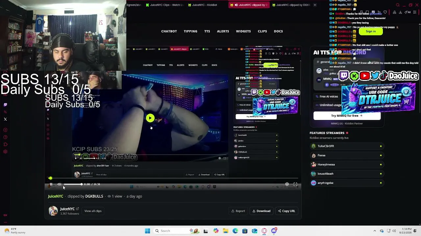
Task: Click the external link icon next to JuiceNYC
Action: coord(77,209)
